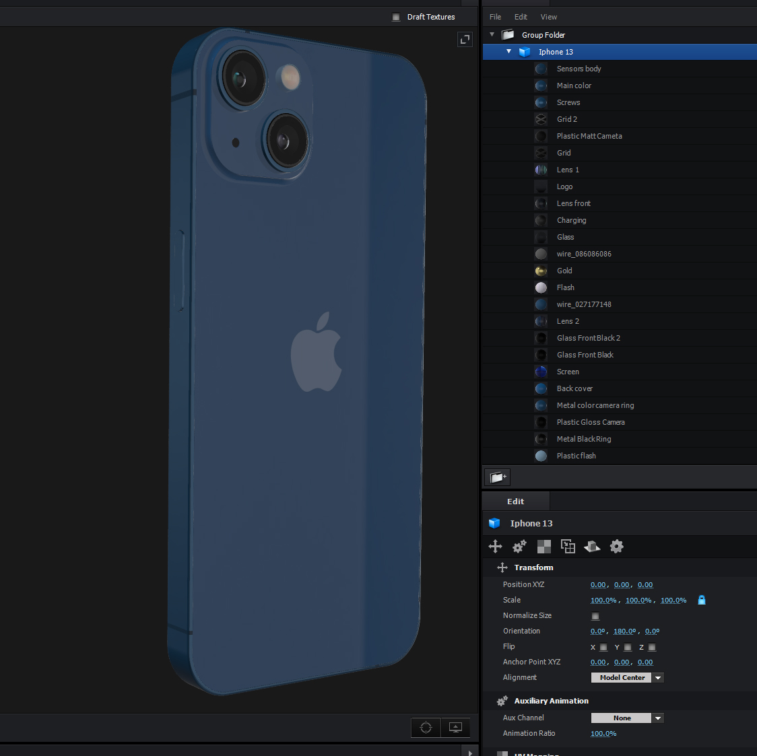Click Orientation Y value 180.0°
This screenshot has height=756, width=757.
[x=624, y=631]
